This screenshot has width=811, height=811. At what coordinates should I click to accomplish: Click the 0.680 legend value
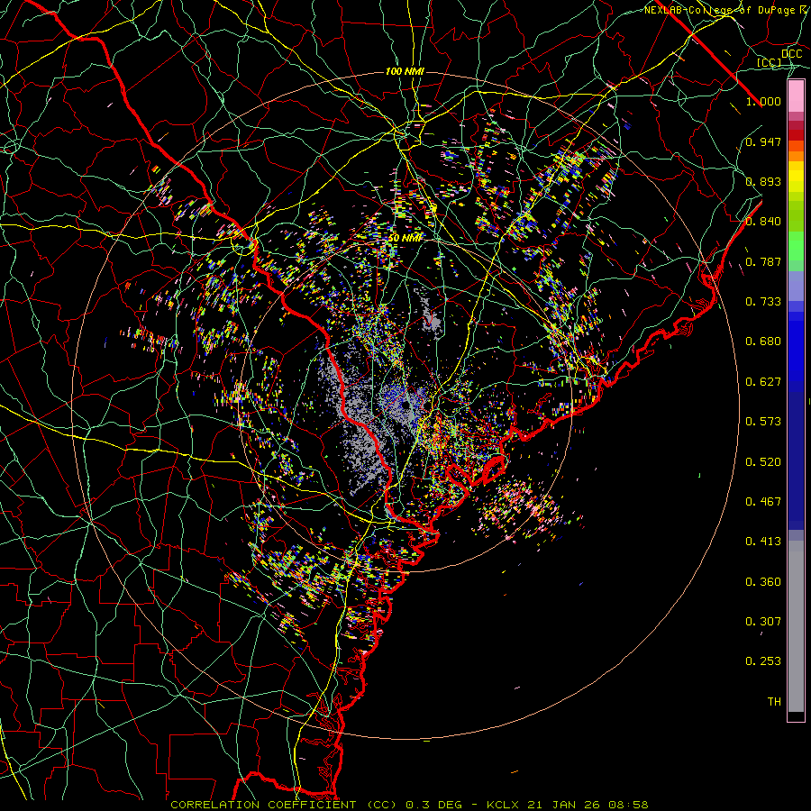click(x=763, y=342)
